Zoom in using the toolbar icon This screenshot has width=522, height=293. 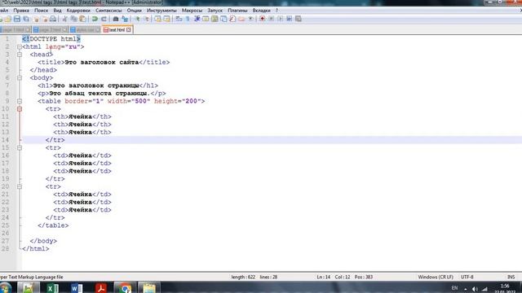(x=138, y=19)
